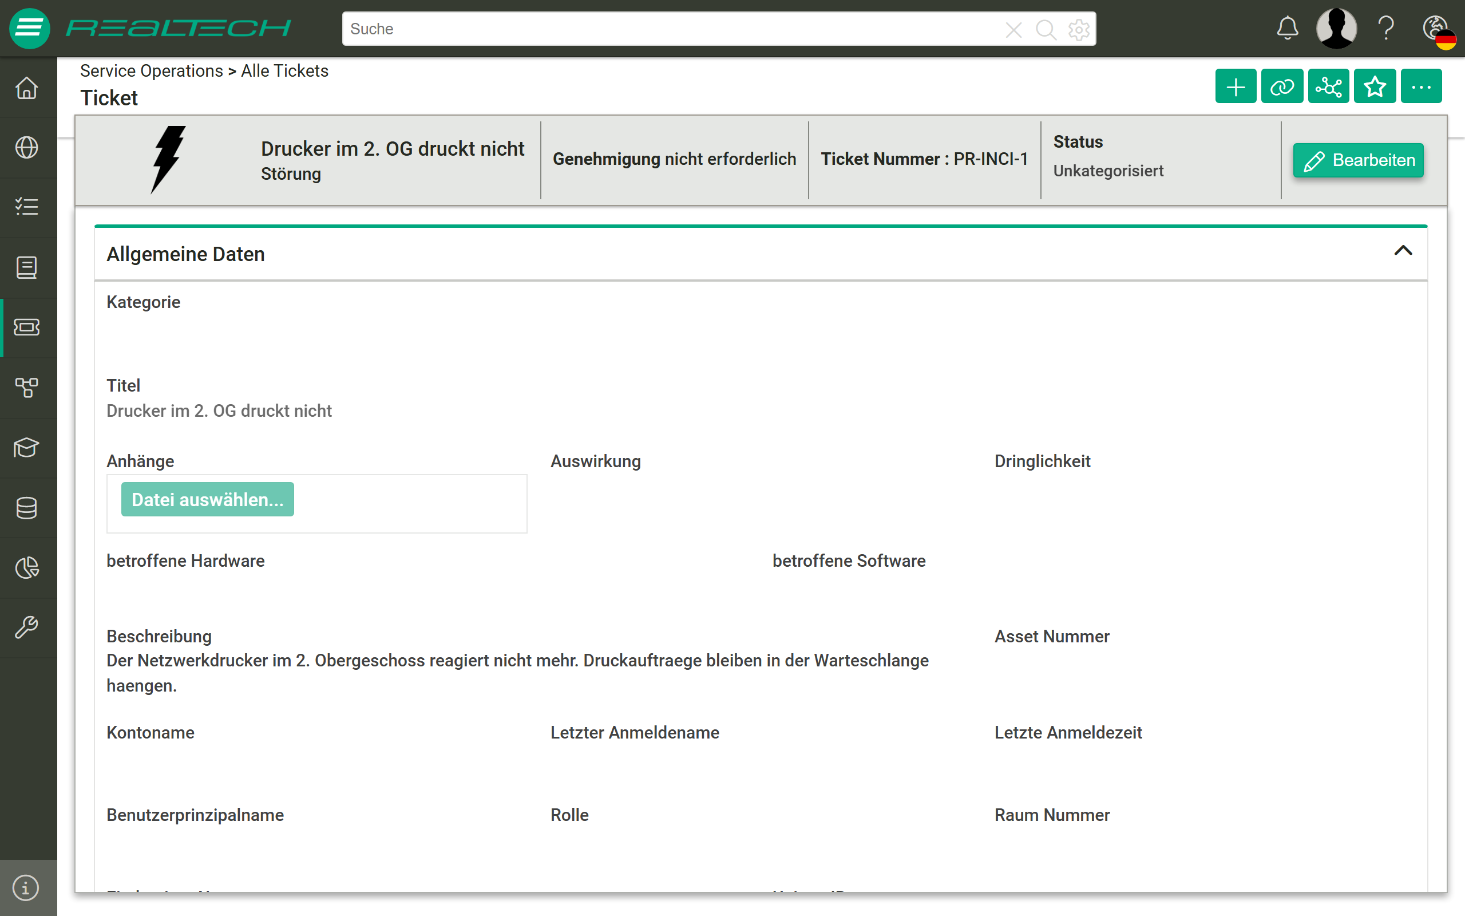This screenshot has width=1465, height=916.
Task: Open notifications bell
Action: click(x=1288, y=29)
